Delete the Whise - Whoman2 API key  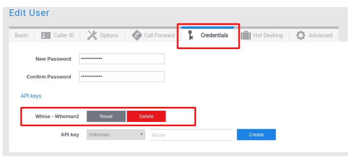pyautogui.click(x=146, y=116)
